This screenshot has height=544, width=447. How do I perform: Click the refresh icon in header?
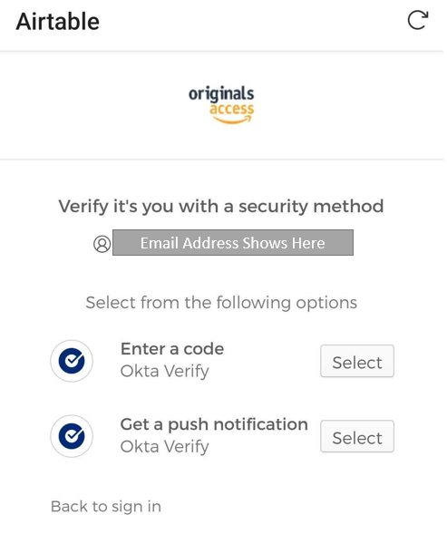[418, 21]
